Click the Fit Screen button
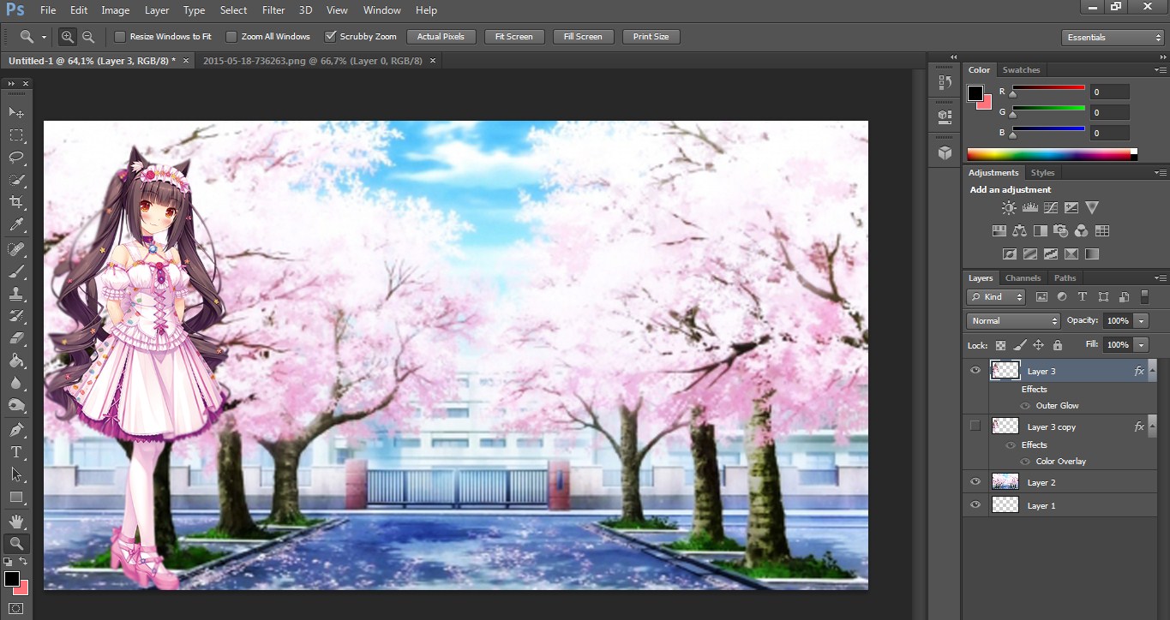This screenshot has height=620, width=1170. (514, 36)
